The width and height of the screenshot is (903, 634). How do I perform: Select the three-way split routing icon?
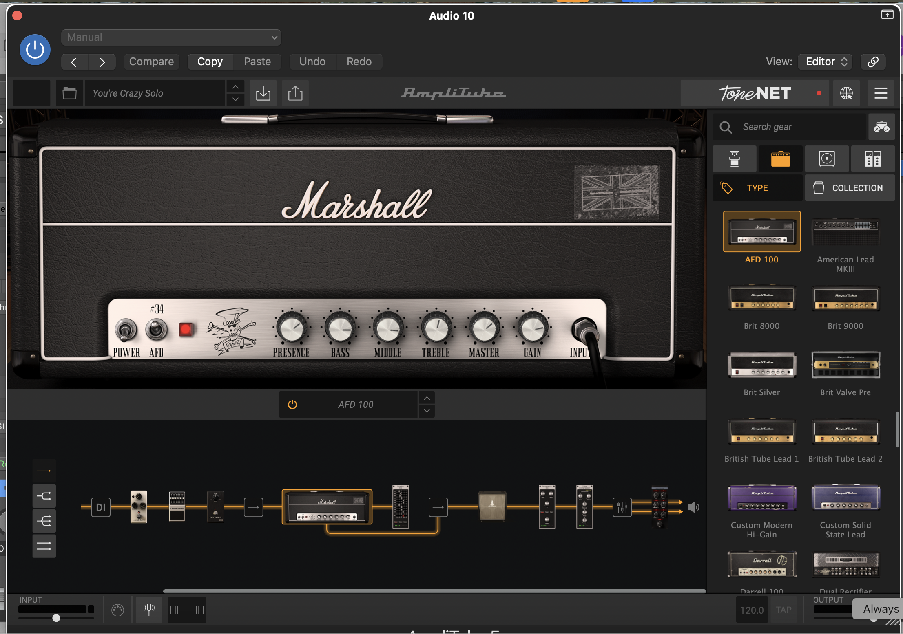(44, 521)
